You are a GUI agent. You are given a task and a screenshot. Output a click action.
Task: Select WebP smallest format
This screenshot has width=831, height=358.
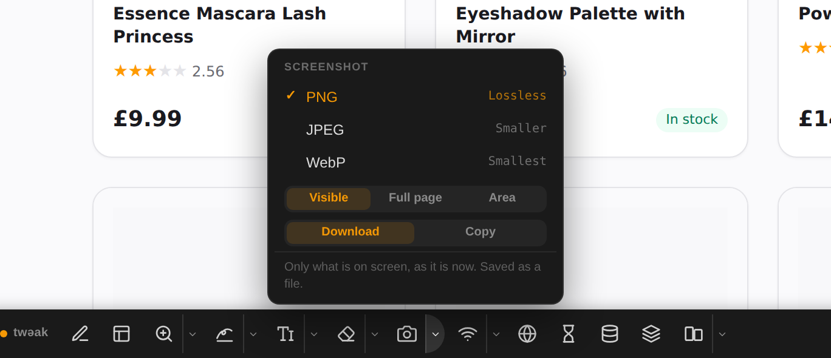[415, 162]
